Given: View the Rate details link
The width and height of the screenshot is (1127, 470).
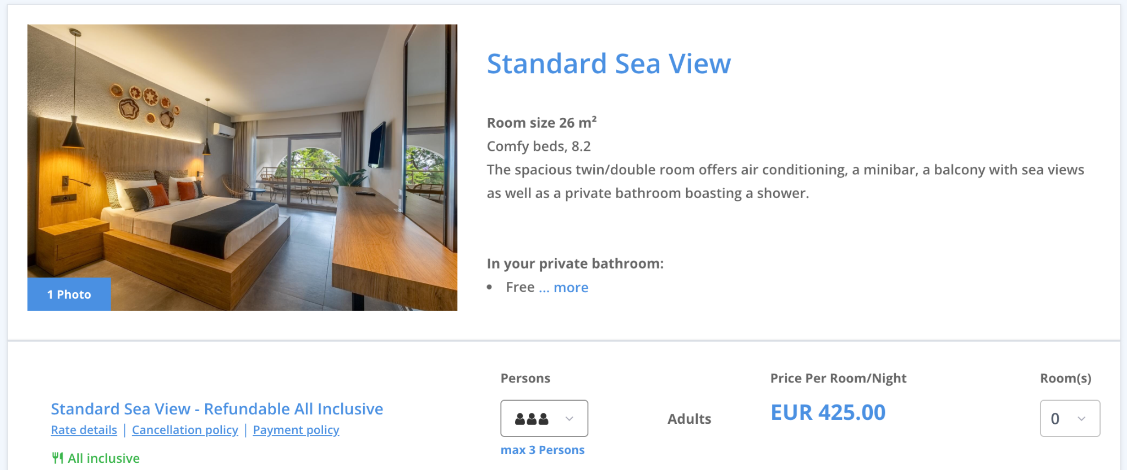Looking at the screenshot, I should click(84, 430).
